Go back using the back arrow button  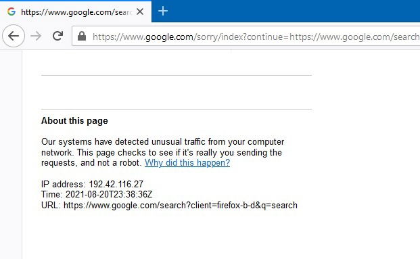pyautogui.click(x=14, y=36)
